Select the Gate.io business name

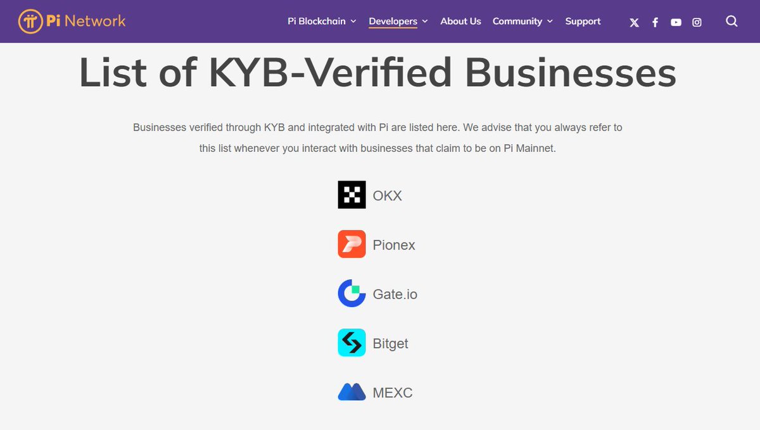click(x=395, y=294)
